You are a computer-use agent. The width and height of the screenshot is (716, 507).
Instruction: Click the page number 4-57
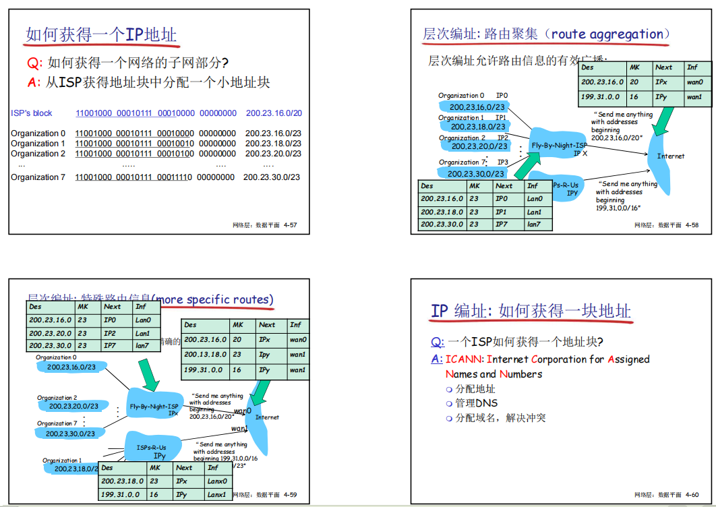pyautogui.click(x=290, y=225)
